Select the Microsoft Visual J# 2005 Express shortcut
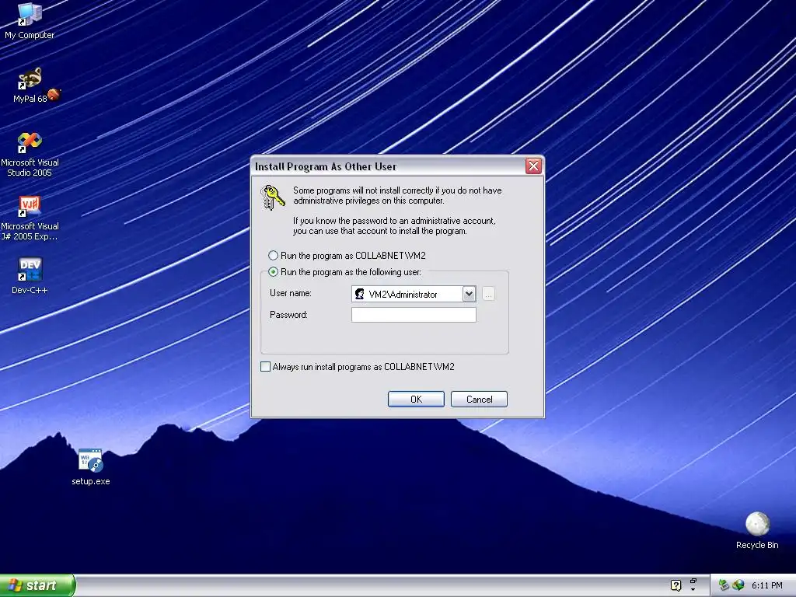Viewport: 796px width, 597px height. [30, 218]
